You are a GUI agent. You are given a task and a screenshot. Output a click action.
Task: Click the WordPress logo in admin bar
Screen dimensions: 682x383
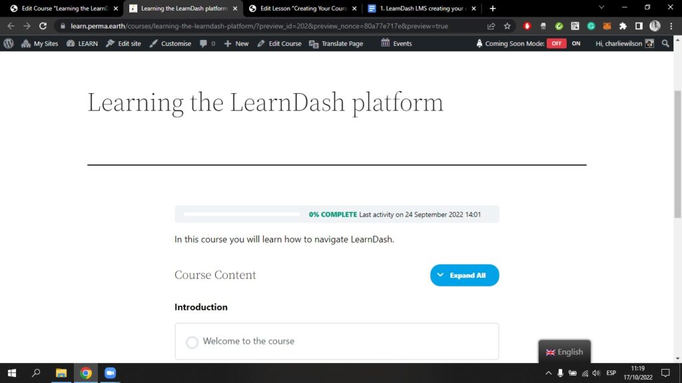[x=9, y=43]
